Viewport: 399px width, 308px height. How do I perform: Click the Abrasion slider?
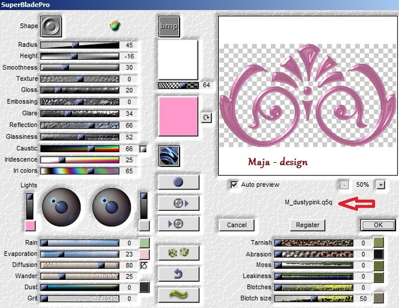pyautogui.click(x=314, y=254)
